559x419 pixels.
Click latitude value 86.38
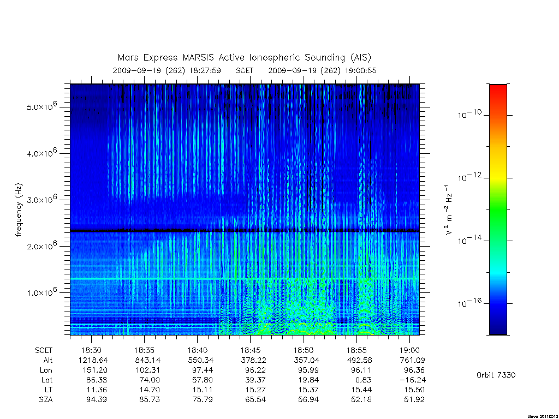pyautogui.click(x=97, y=380)
